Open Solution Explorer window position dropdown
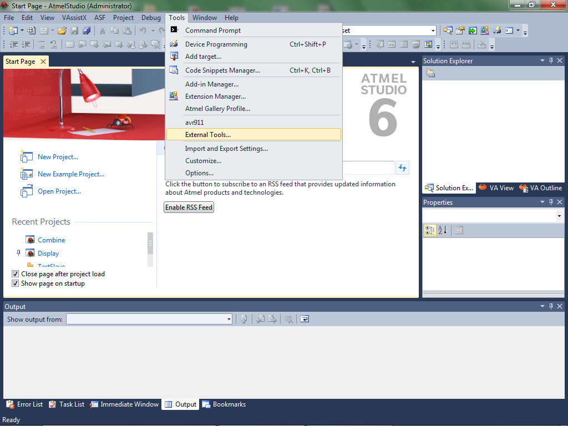Viewport: 568px width, 426px height. [x=542, y=60]
